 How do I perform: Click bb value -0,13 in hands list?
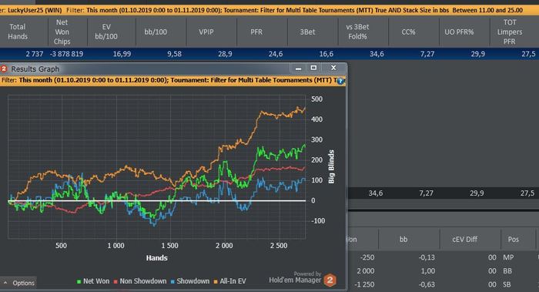tap(427, 257)
